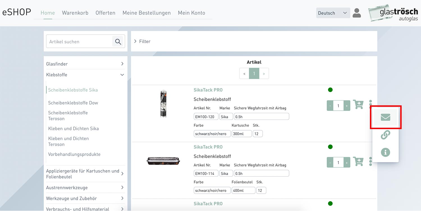This screenshot has height=211, width=421.
Task: Open SikaTack PRO title for EM100-120
Action: click(x=208, y=90)
